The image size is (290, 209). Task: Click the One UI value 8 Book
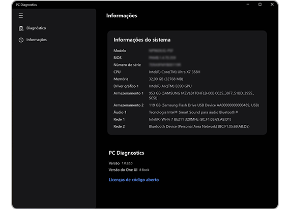144,170
